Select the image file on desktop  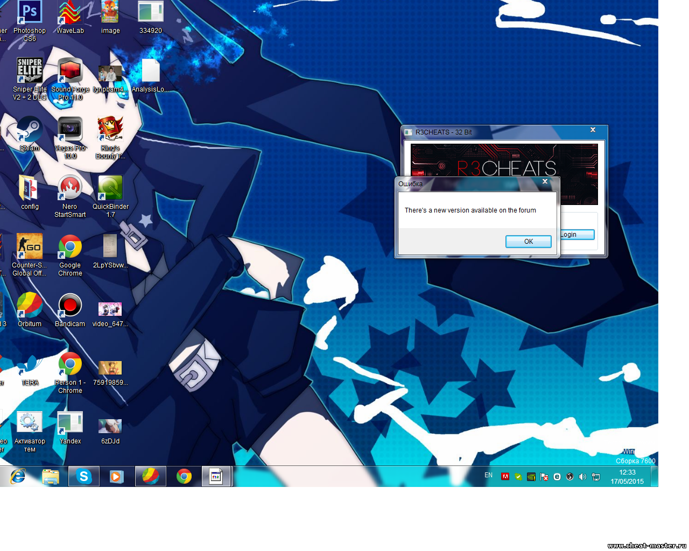pos(110,18)
